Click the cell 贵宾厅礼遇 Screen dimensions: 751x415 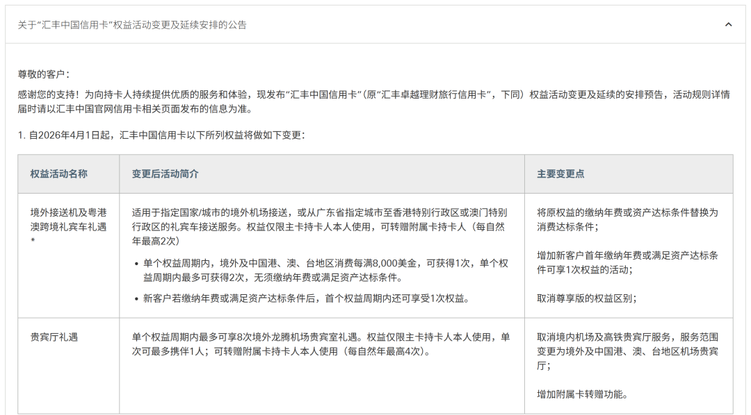pos(54,337)
